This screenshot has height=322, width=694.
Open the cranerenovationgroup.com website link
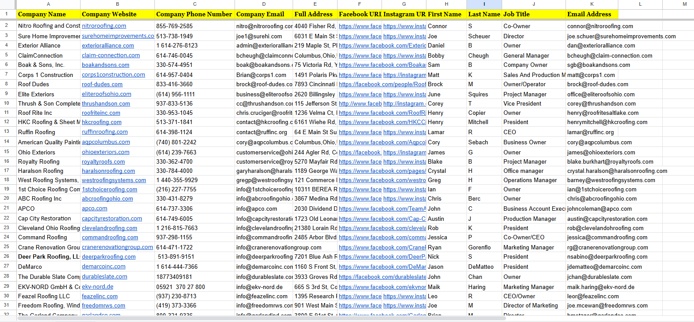click(x=117, y=247)
